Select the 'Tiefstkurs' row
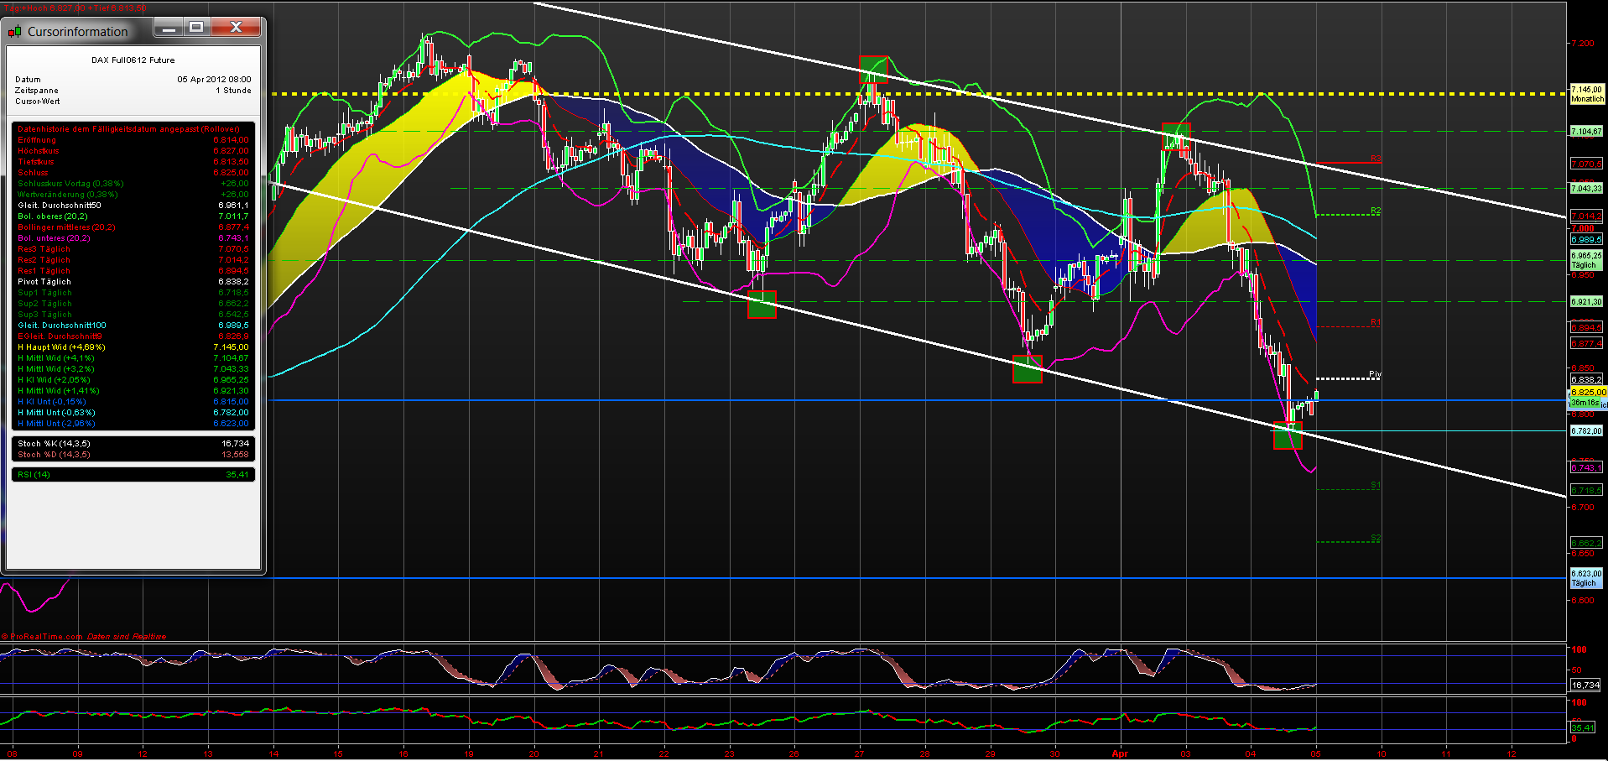The width and height of the screenshot is (1608, 761). point(133,162)
